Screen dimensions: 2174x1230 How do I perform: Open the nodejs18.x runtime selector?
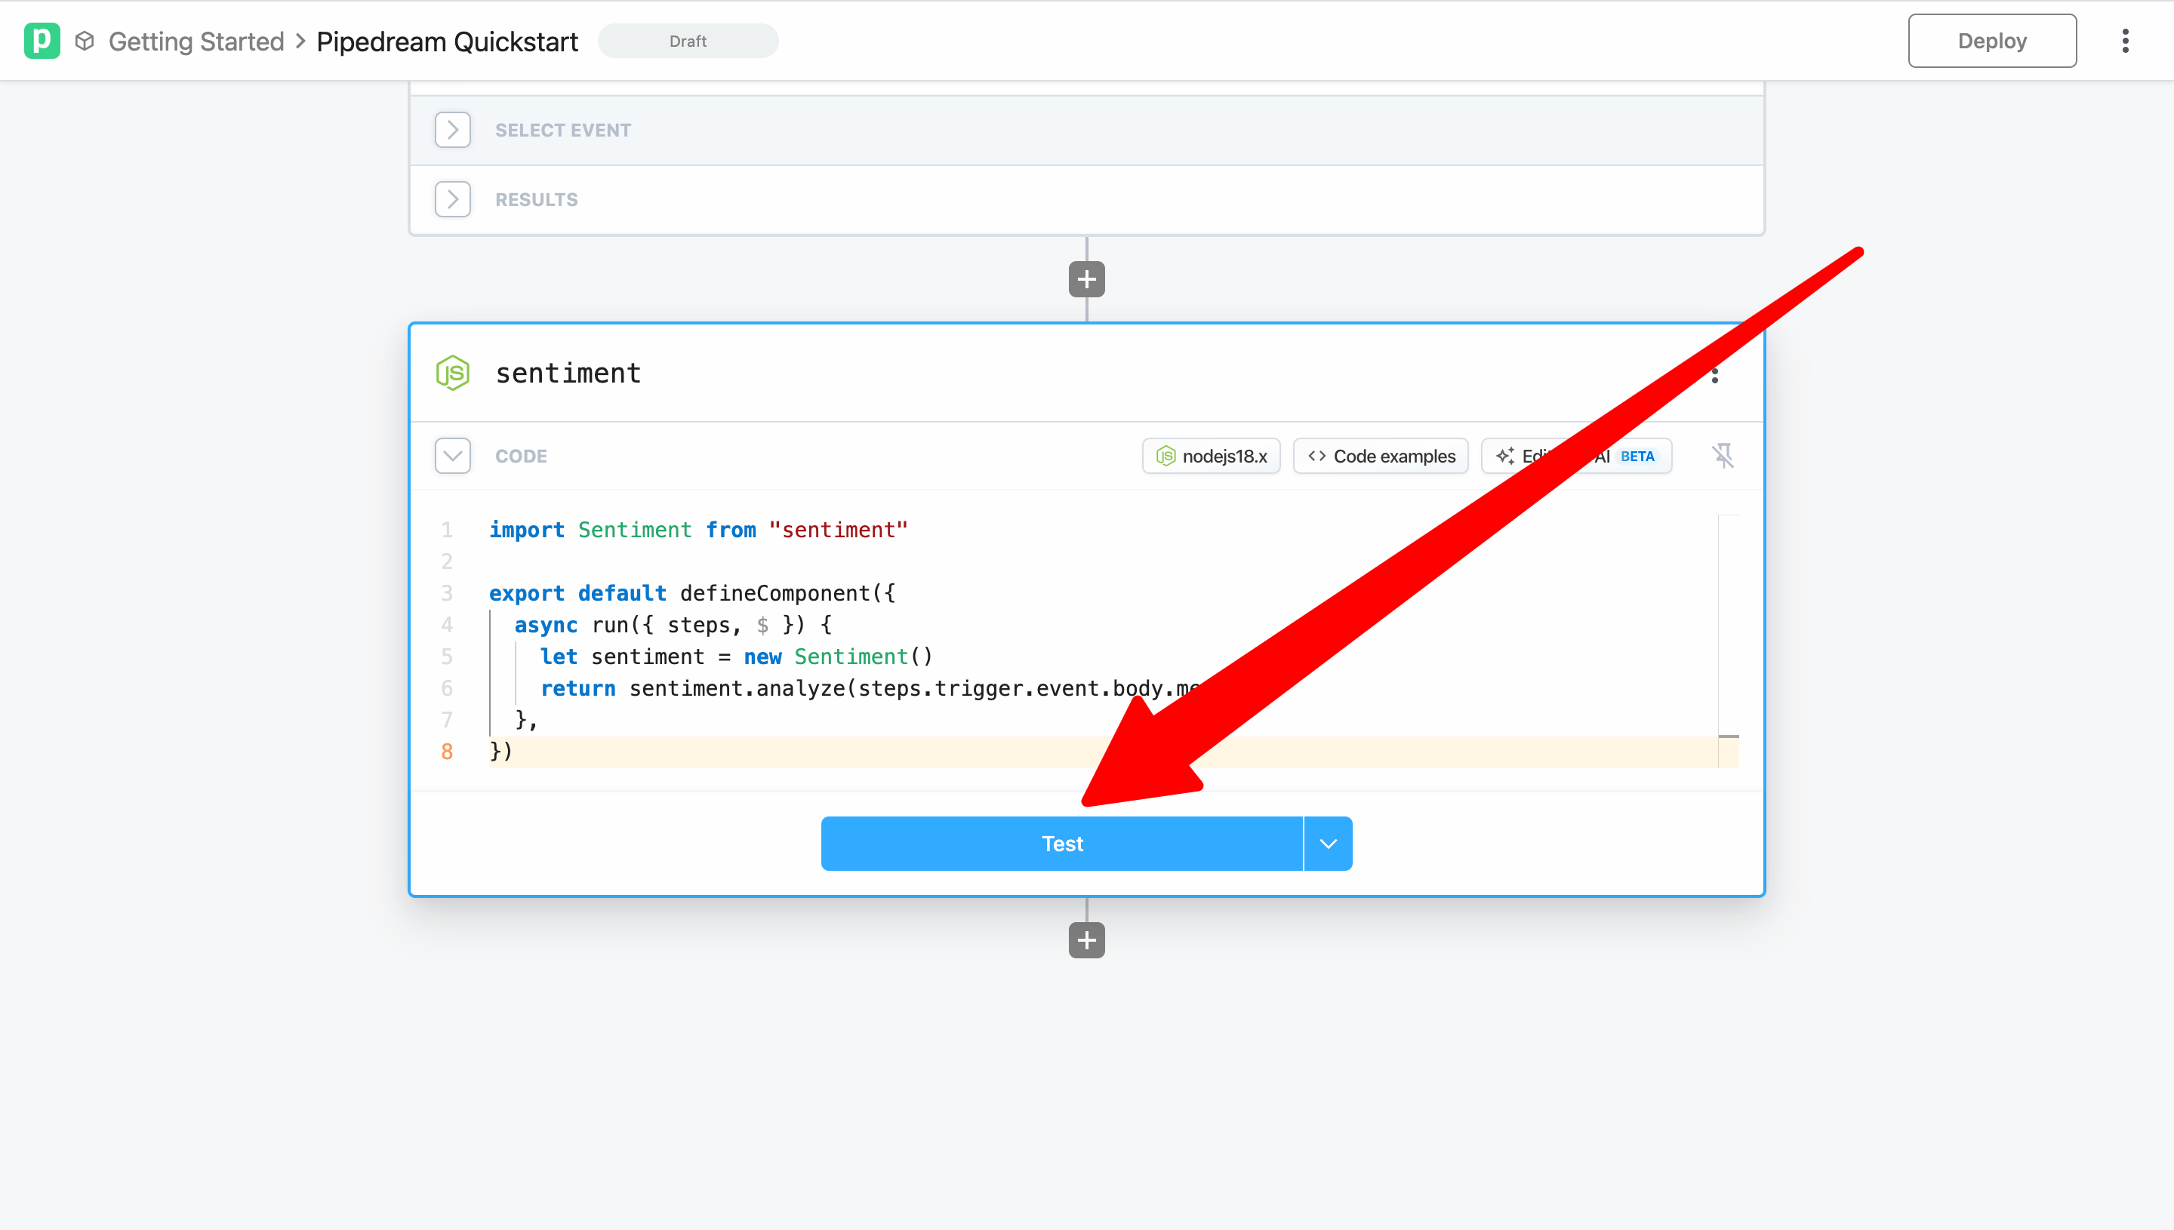pos(1211,455)
